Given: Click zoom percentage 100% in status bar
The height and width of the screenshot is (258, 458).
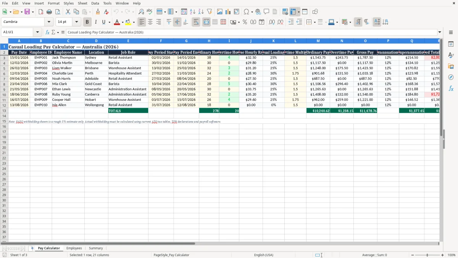Looking at the screenshot, I should coord(452,255).
